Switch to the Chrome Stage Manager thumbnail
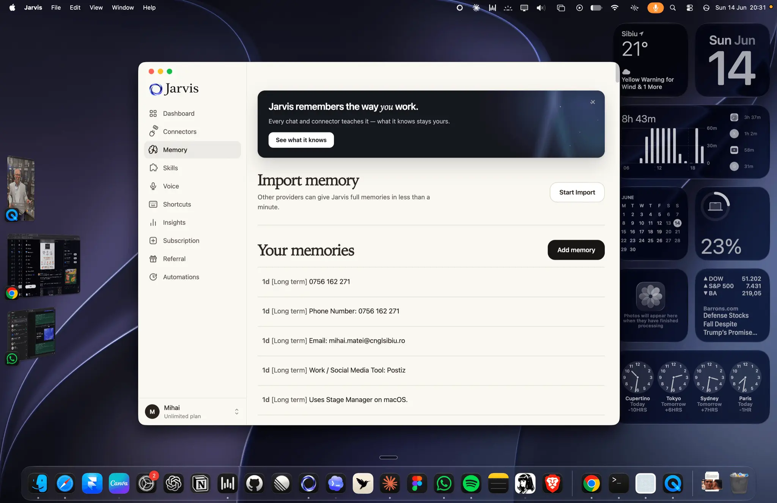The width and height of the screenshot is (777, 503). tap(44, 266)
